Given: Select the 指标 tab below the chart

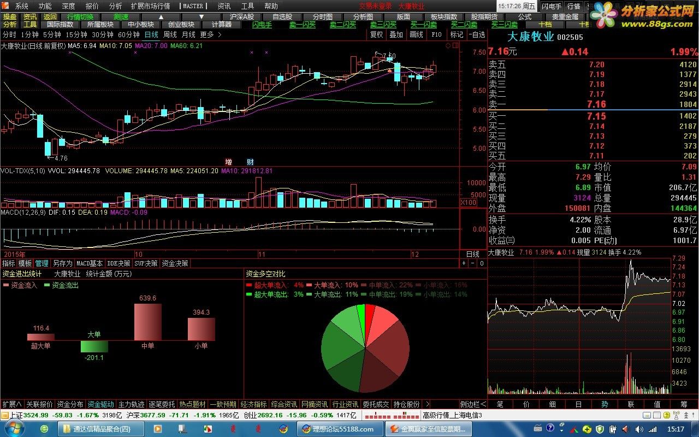Looking at the screenshot, I should 9,263.
